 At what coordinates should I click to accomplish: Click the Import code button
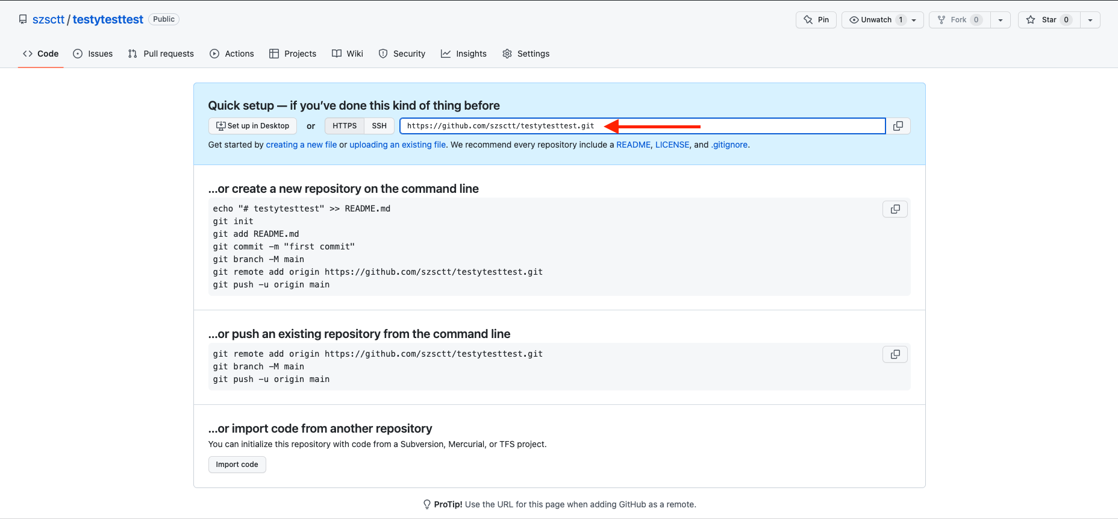pyautogui.click(x=237, y=465)
